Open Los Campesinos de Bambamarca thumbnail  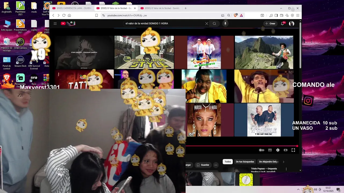204,52
